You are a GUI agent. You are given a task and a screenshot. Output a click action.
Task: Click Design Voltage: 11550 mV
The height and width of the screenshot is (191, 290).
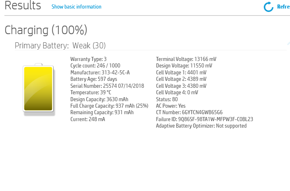click(184, 66)
